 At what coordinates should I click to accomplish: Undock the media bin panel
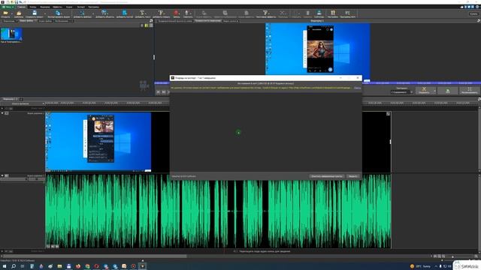click(151, 21)
